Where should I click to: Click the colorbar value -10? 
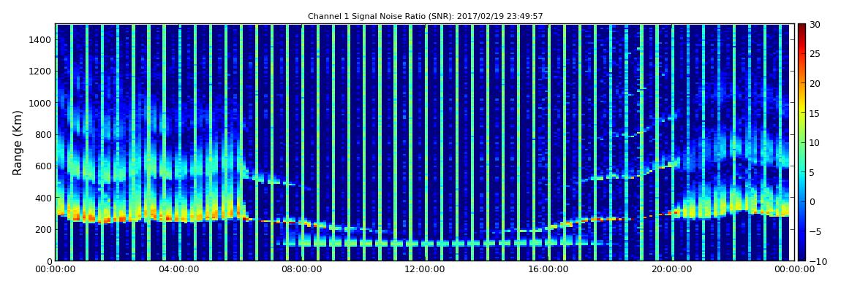(817, 261)
